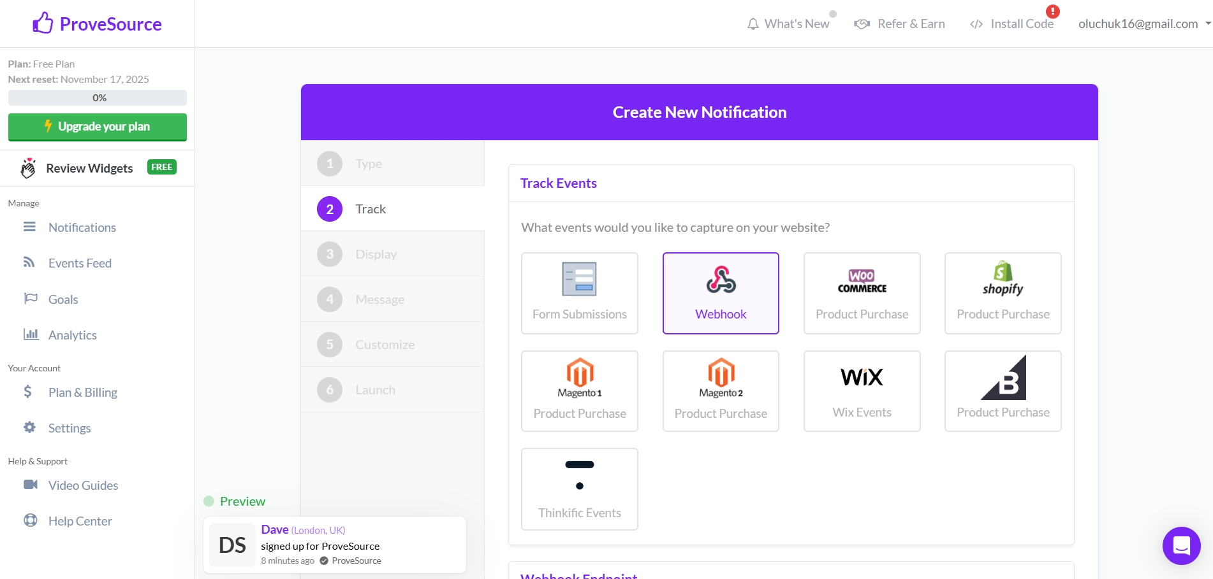
Task: Open the Events Feed sidebar section
Action: [80, 262]
